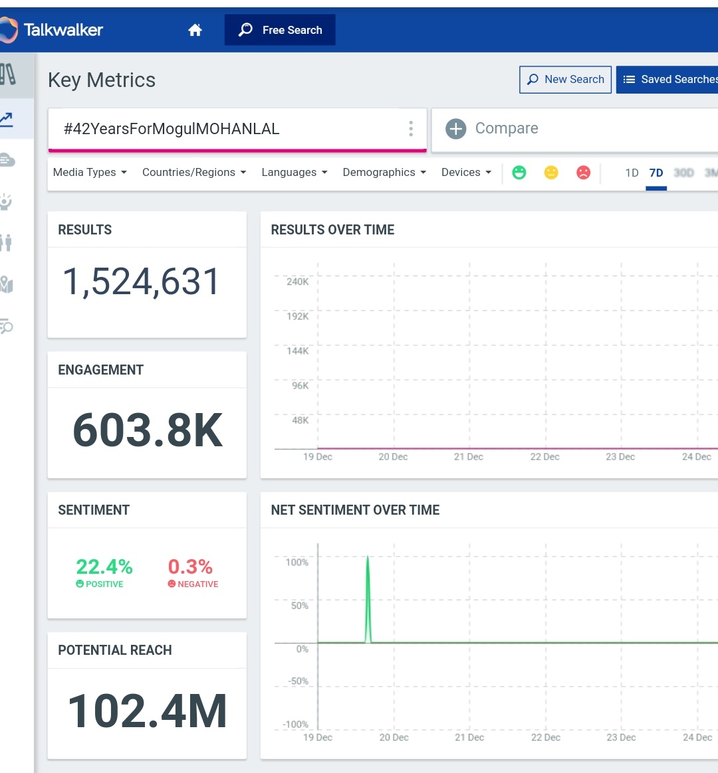Click the RESULTS OVER TIME heading
Image resolution: width=718 pixels, height=773 pixels.
point(332,230)
